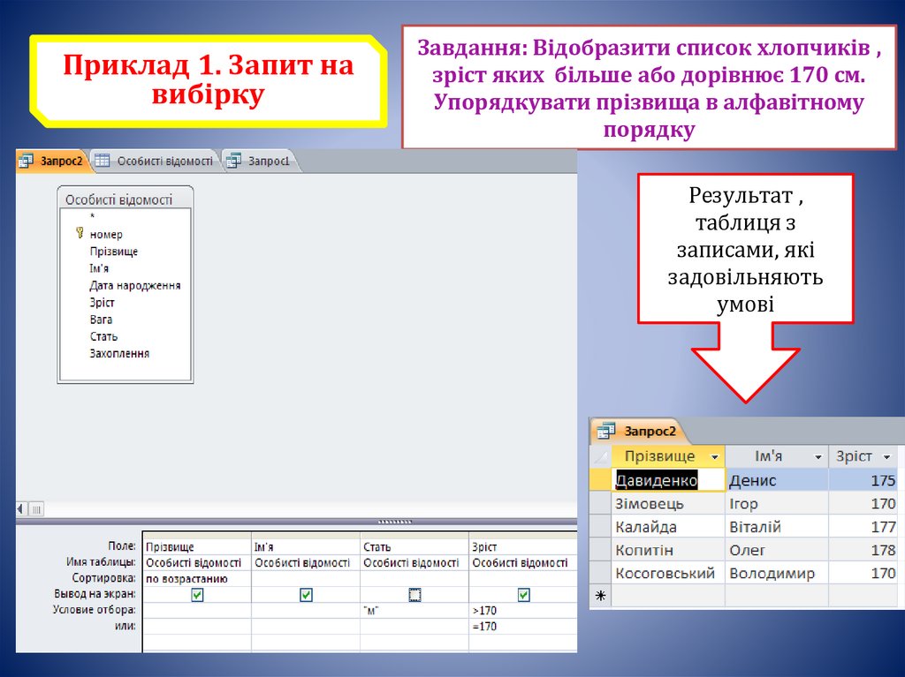Click the select-all corner of result table
This screenshot has height=677, width=905.
pyautogui.click(x=600, y=456)
